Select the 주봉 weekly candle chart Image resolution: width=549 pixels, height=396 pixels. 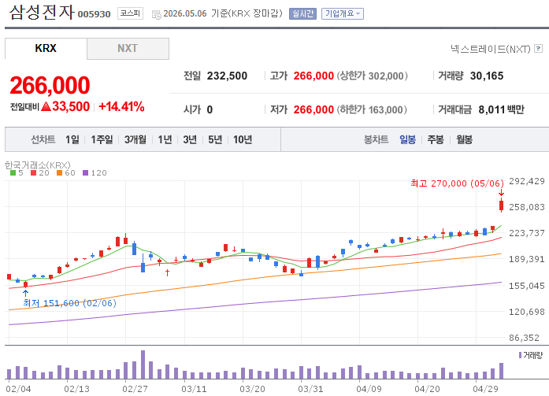436,139
